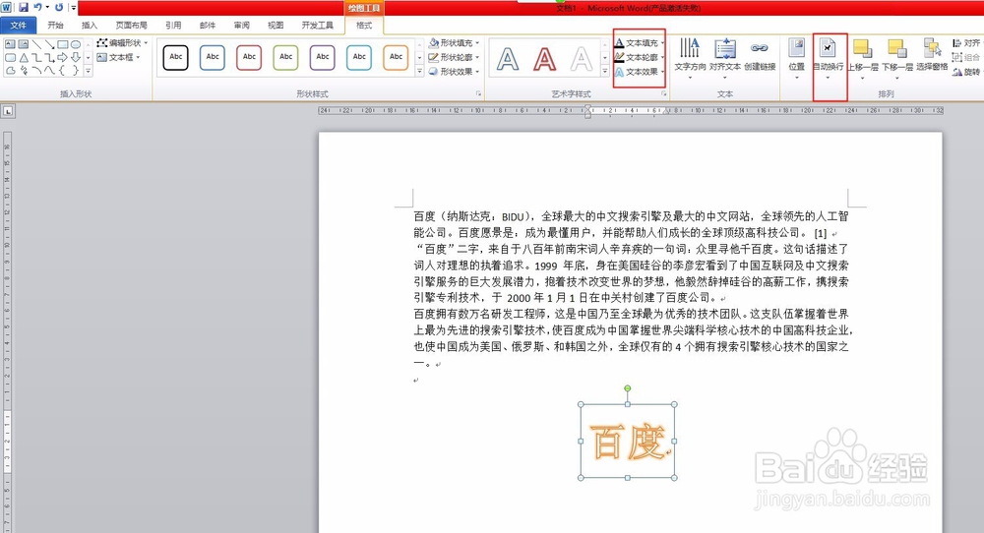Select the down arrow block shape

coord(76,58)
